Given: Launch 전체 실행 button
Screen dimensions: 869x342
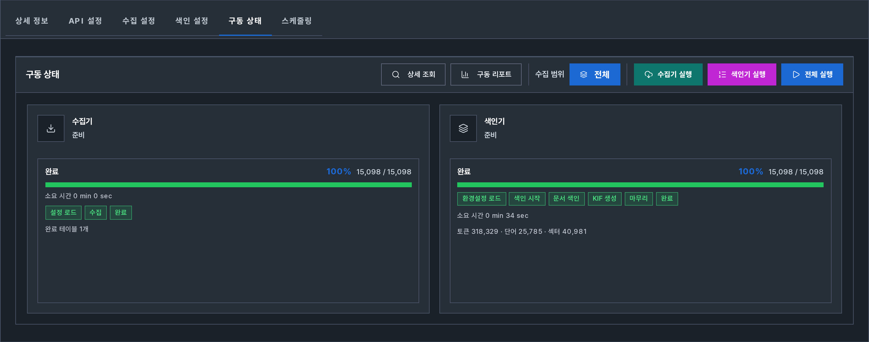Looking at the screenshot, I should (812, 74).
